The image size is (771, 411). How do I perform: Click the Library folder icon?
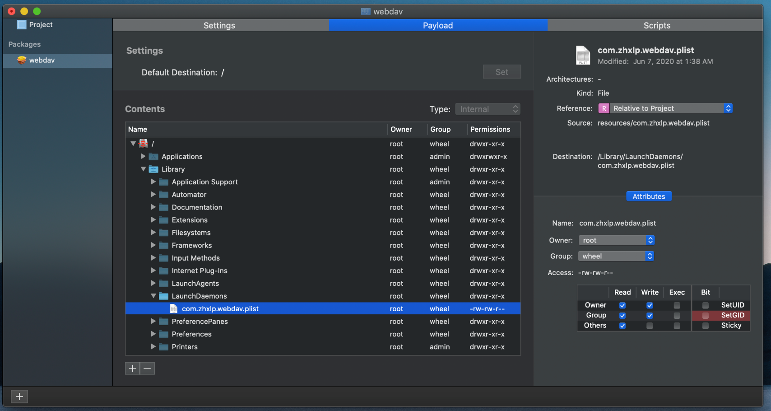tap(153, 169)
